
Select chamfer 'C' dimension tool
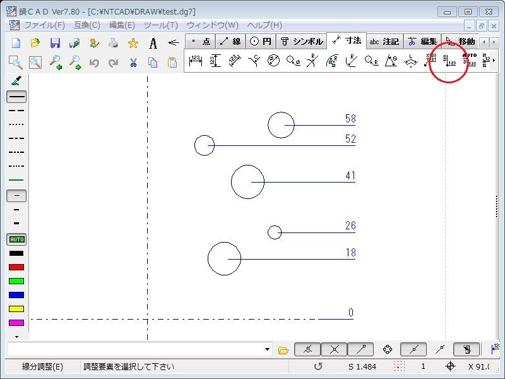click(254, 61)
